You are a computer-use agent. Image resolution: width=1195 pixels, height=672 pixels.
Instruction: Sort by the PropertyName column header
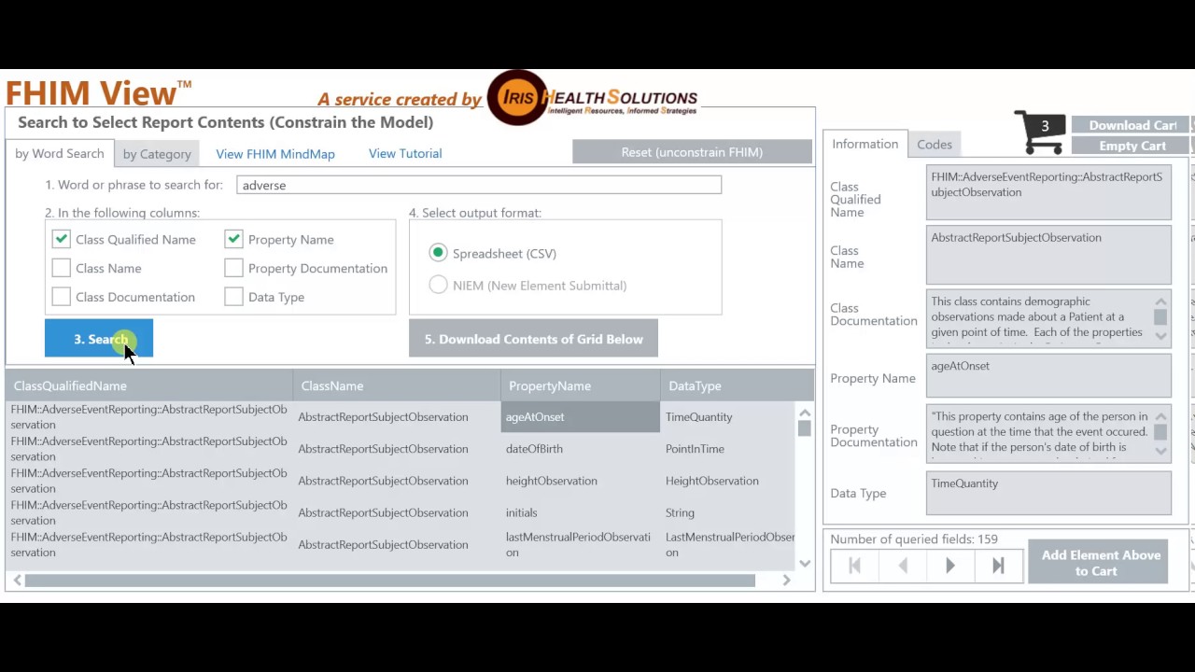coord(580,385)
